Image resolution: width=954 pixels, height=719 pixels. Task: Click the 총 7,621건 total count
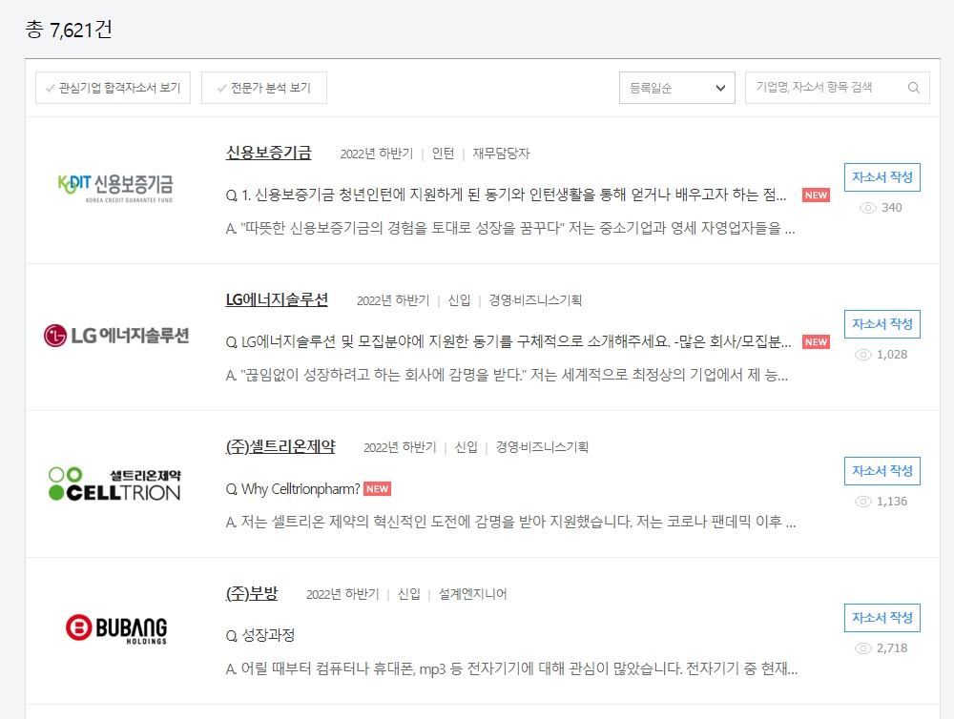pyautogui.click(x=69, y=30)
